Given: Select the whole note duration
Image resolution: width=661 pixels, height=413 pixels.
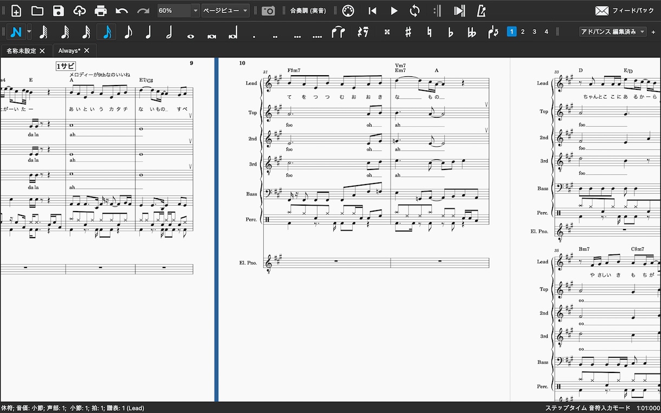Looking at the screenshot, I should 190,35.
